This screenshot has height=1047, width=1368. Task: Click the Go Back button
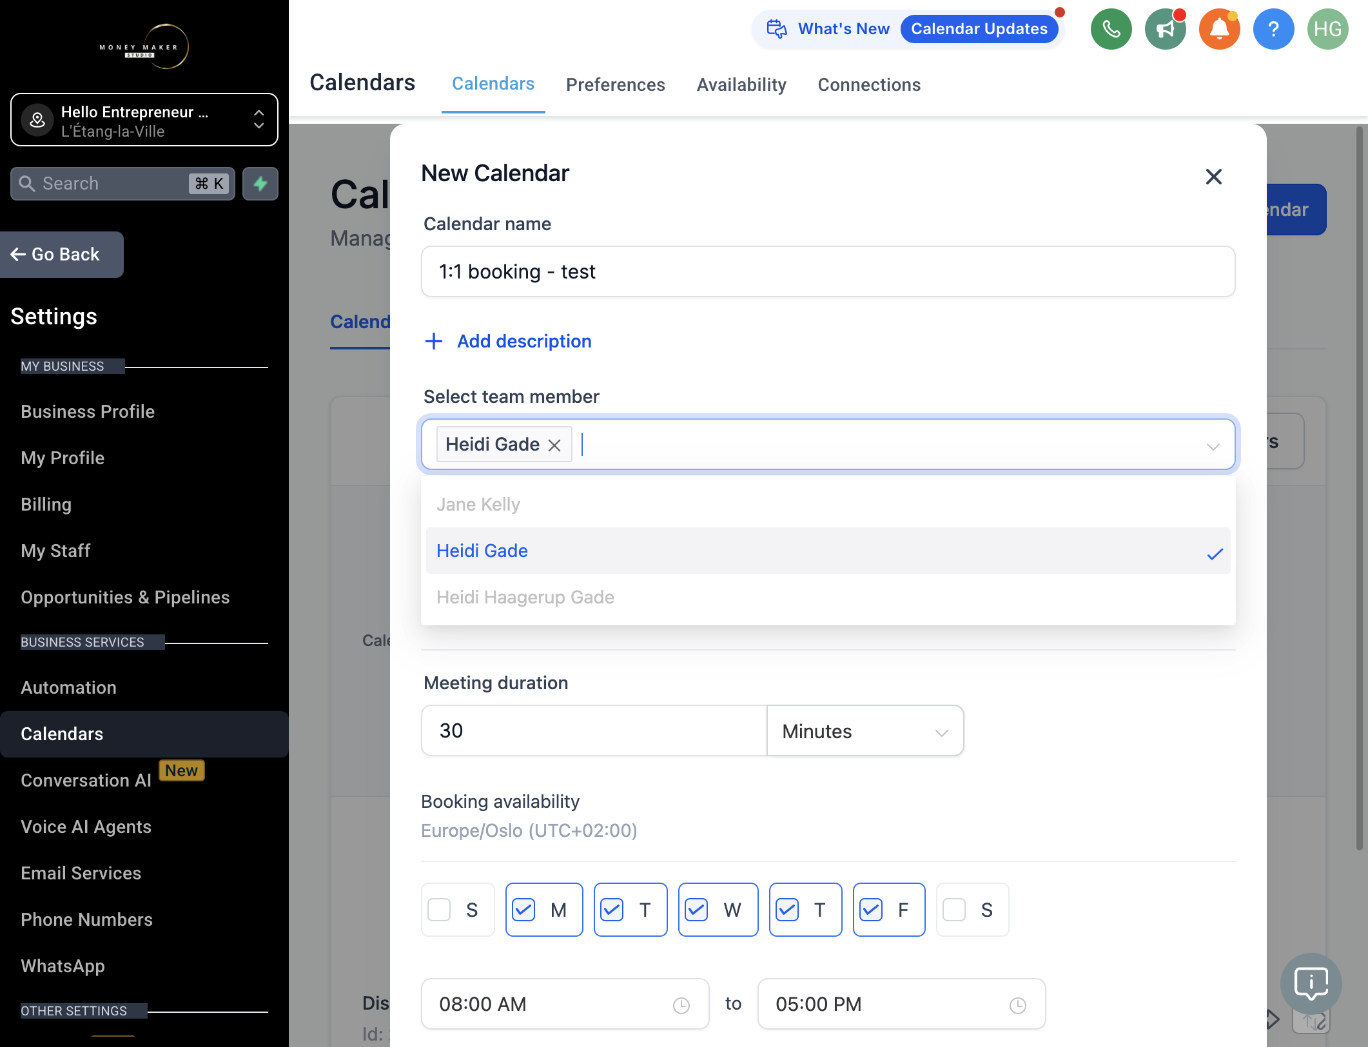pos(62,255)
